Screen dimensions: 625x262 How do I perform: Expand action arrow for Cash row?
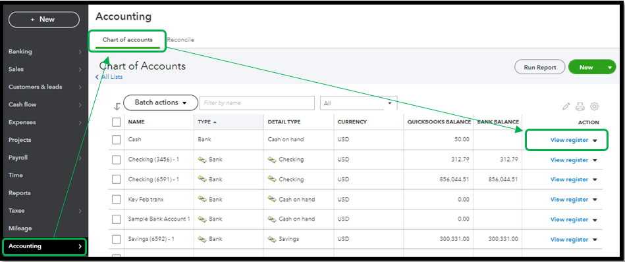(x=595, y=141)
